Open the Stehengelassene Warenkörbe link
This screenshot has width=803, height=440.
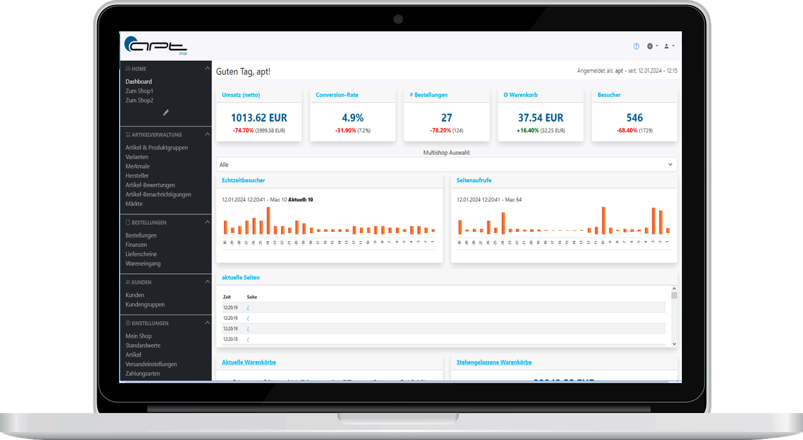click(494, 362)
